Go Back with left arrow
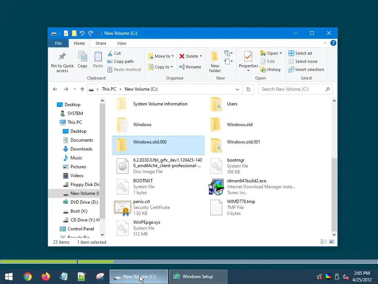This screenshot has width=378, height=284. point(55,89)
